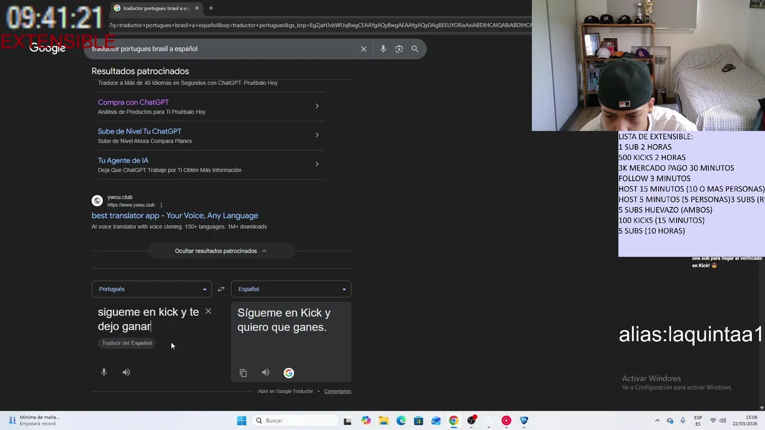Click in the translator source text area
The height and width of the screenshot is (430, 765).
[x=148, y=320]
